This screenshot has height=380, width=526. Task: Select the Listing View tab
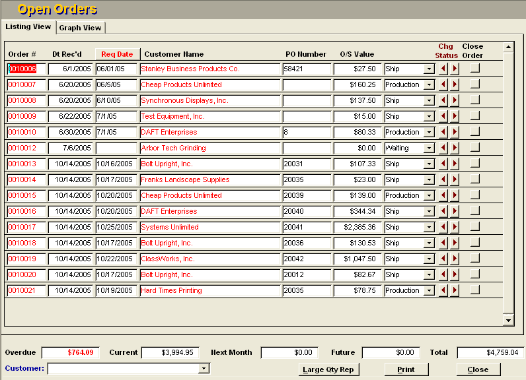click(x=28, y=26)
